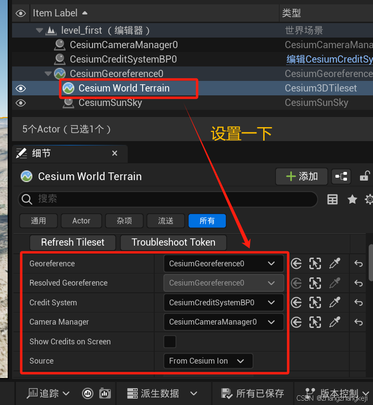
Task: Select the 所有 filter tab
Action: coord(207,221)
